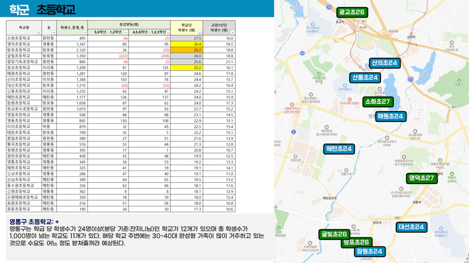Viewport: 469px width, 263px height.
Task: Select the 하동 district cell
Action: 49,127
